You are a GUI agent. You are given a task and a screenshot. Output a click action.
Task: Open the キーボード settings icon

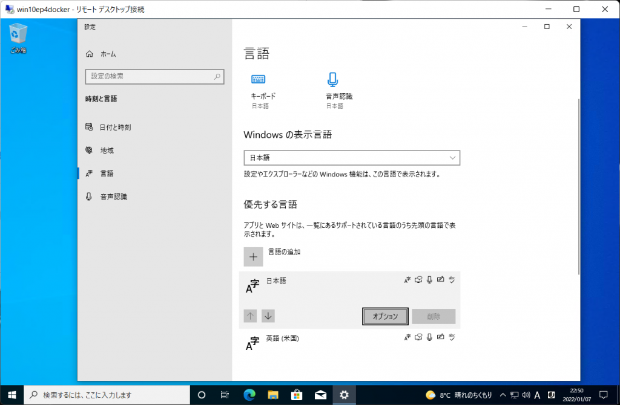pyautogui.click(x=258, y=79)
